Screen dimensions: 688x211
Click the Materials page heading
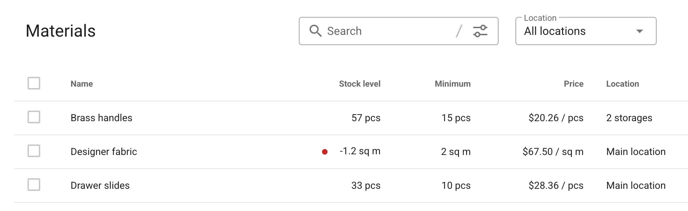point(61,31)
